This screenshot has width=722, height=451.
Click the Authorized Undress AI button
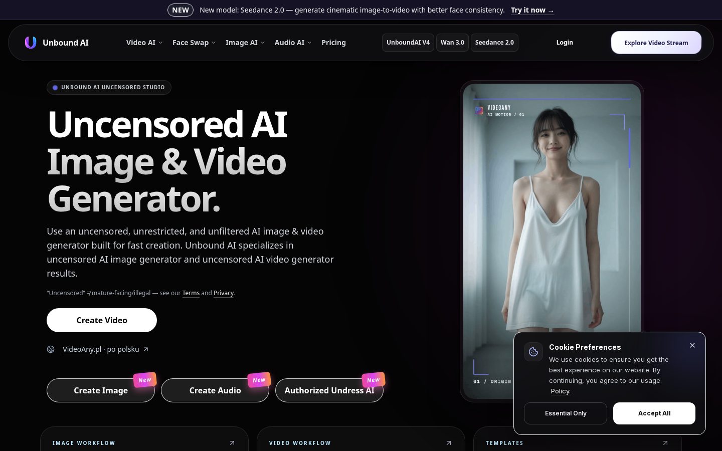(x=329, y=390)
